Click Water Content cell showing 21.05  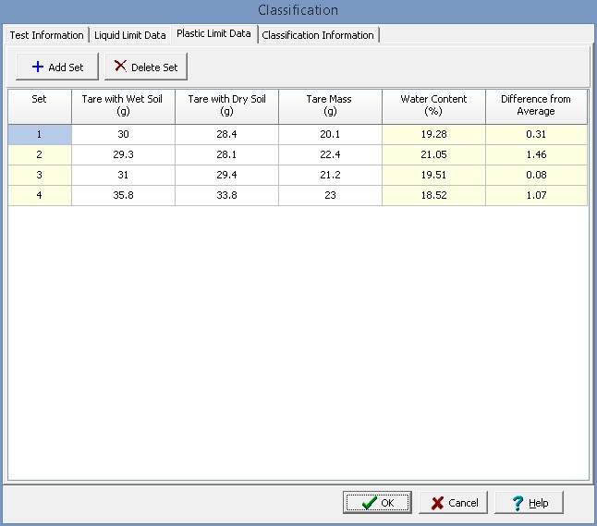click(x=433, y=155)
